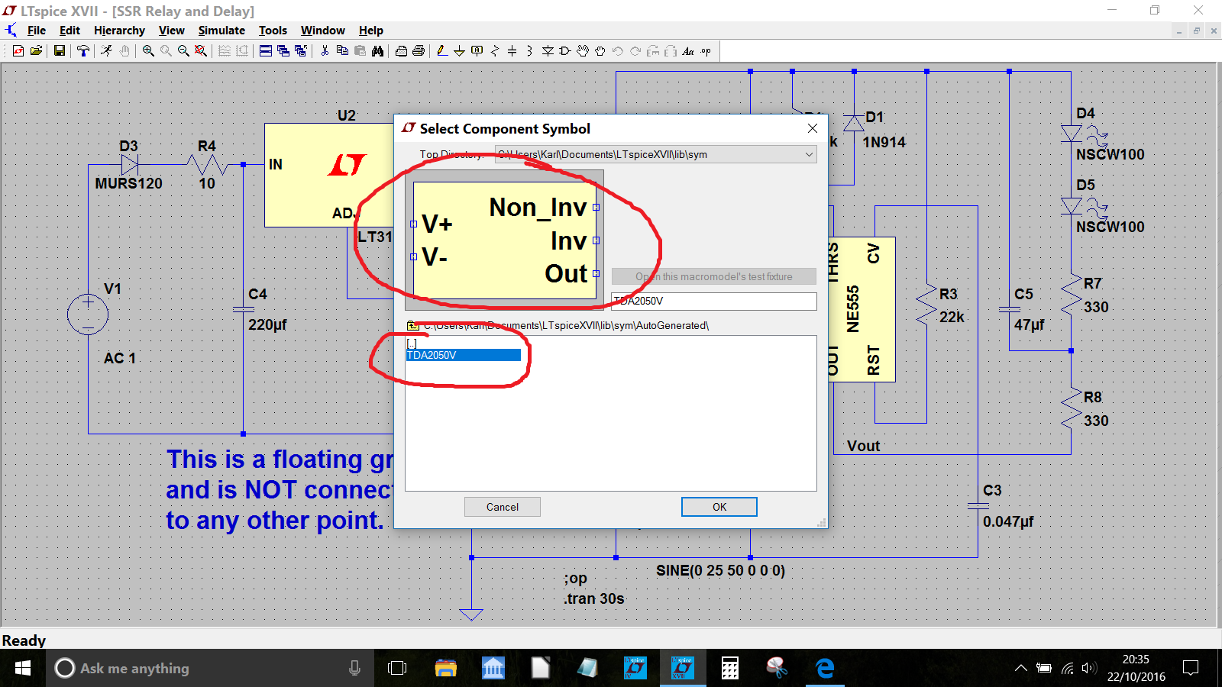Image resolution: width=1222 pixels, height=687 pixels.
Task: Click the Windows Start button
Action: pos(23,668)
